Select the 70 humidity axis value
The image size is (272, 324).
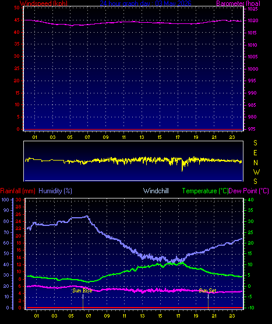(x=6, y=232)
